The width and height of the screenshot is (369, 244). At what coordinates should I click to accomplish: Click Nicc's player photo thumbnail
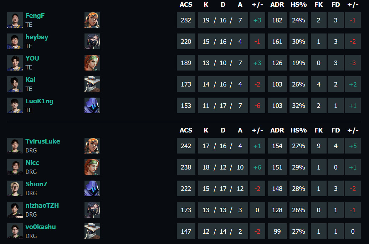[x=15, y=167]
